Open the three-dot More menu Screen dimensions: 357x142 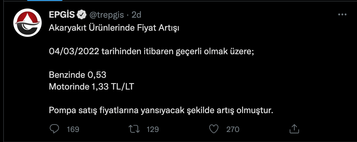(342, 14)
